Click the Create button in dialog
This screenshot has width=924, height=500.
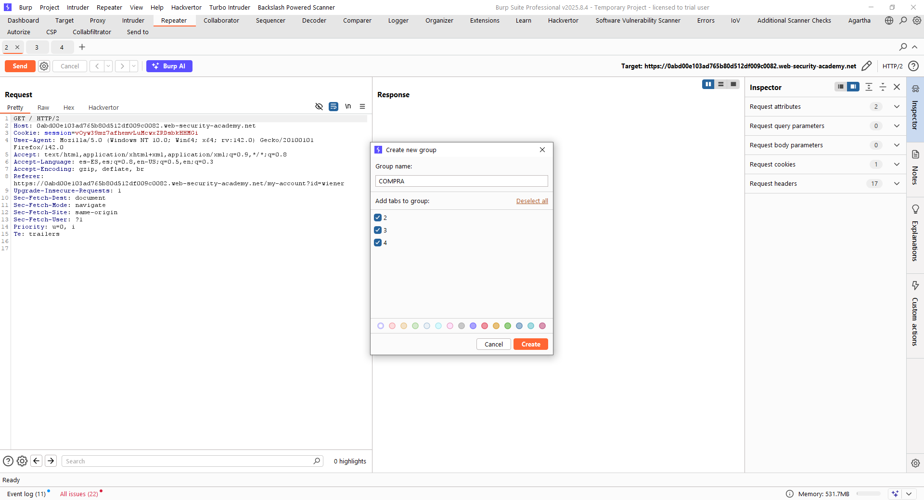[530, 345]
